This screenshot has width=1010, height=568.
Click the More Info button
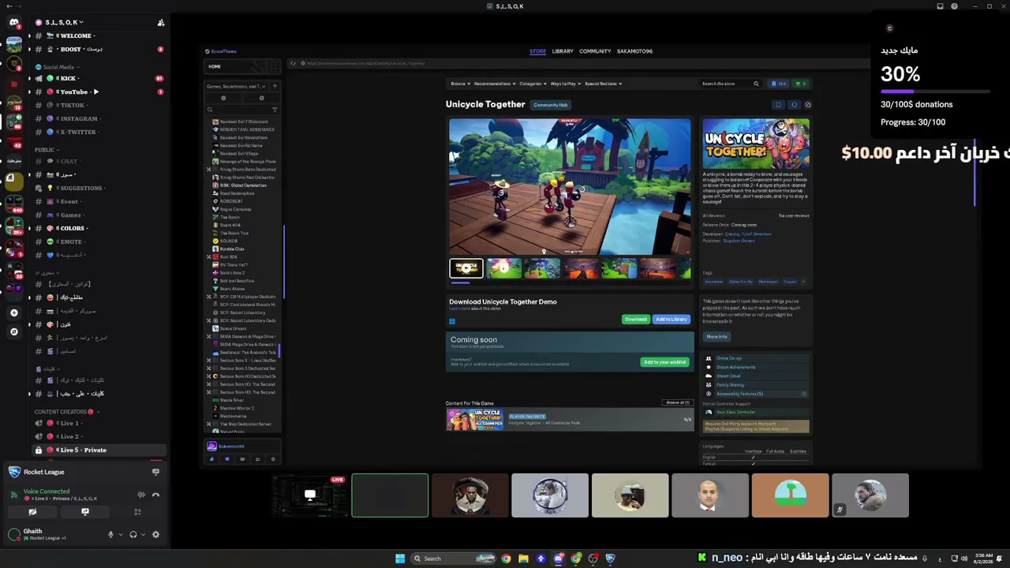716,337
